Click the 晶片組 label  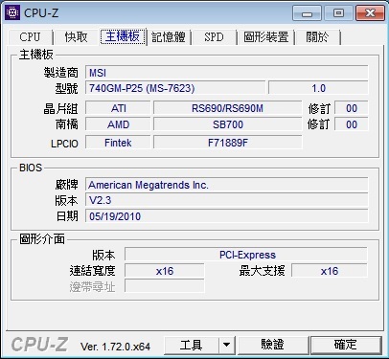click(60, 109)
